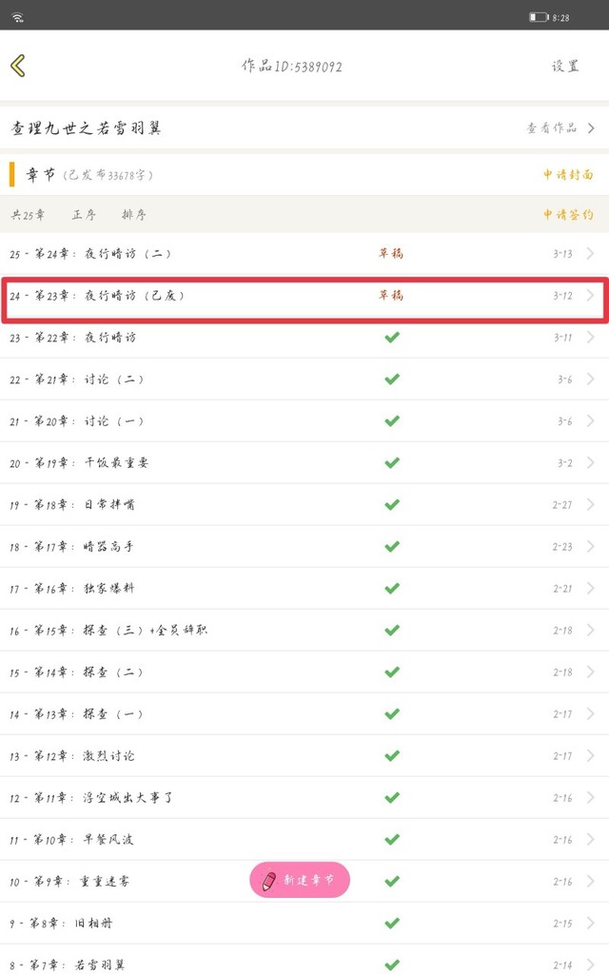Click green checkmark for chapter 22 夜行暗访
Viewport: 609px width, 974px height.
coord(391,337)
